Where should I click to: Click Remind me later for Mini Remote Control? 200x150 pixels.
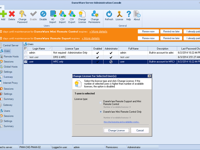coord(171,32)
